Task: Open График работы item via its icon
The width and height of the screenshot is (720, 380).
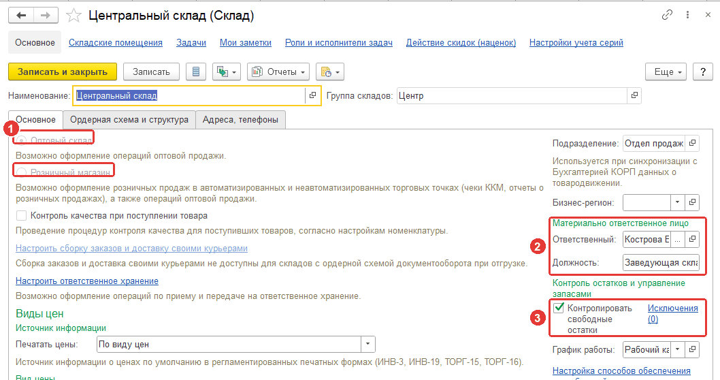Action: tap(693, 349)
